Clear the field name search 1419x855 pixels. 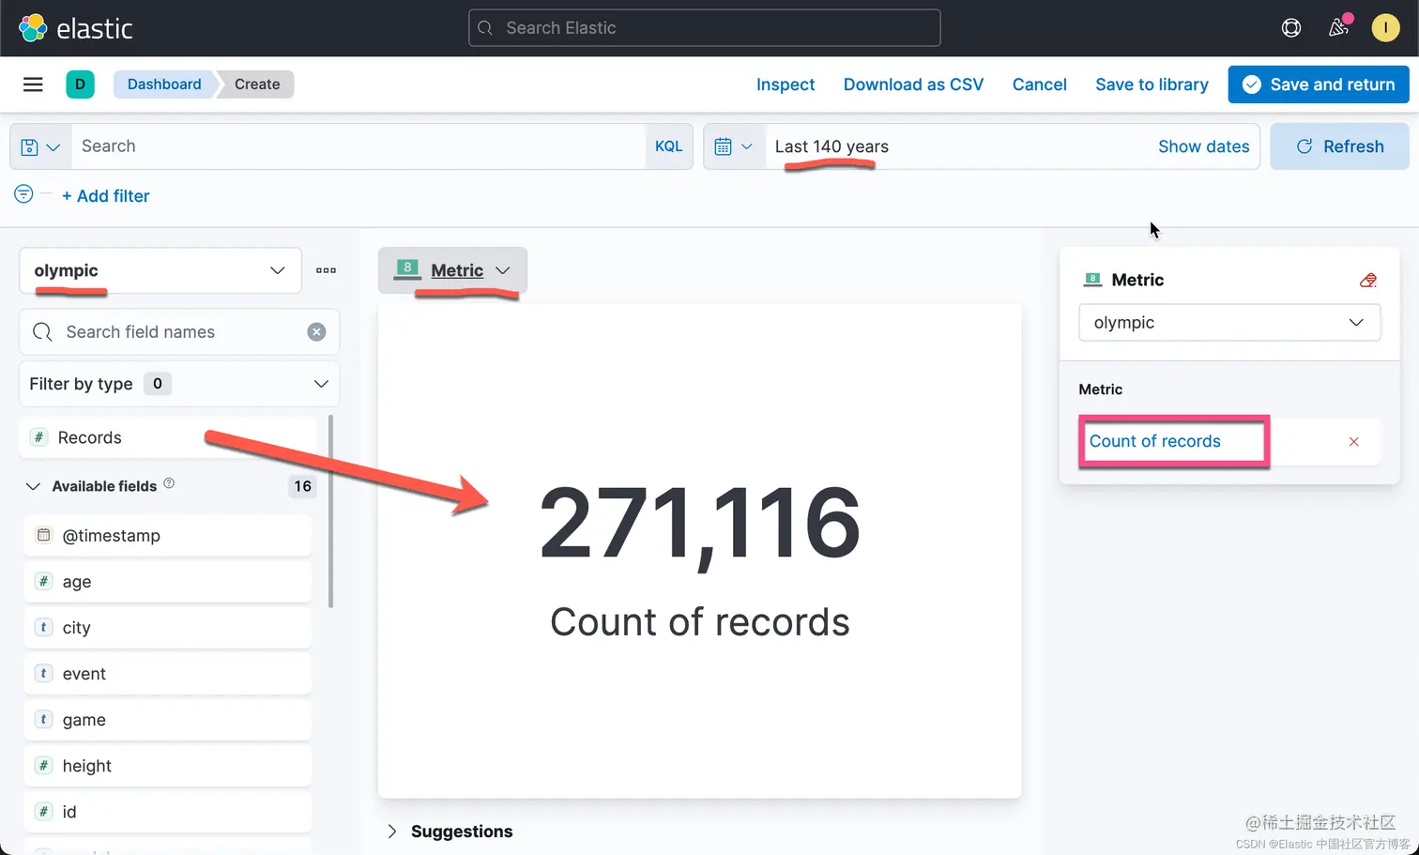(x=317, y=332)
